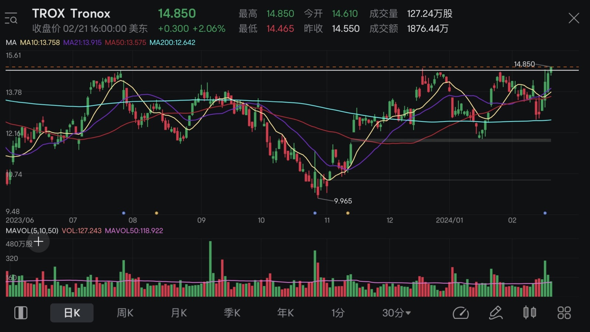Switch to 1分 one-minute chart tab
This screenshot has width=590, height=332.
338,313
